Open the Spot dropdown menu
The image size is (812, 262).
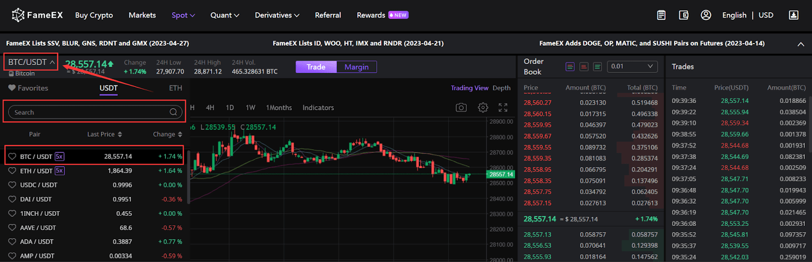(x=183, y=15)
